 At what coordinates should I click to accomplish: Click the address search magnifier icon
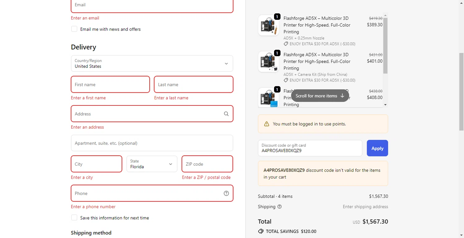[x=226, y=114]
